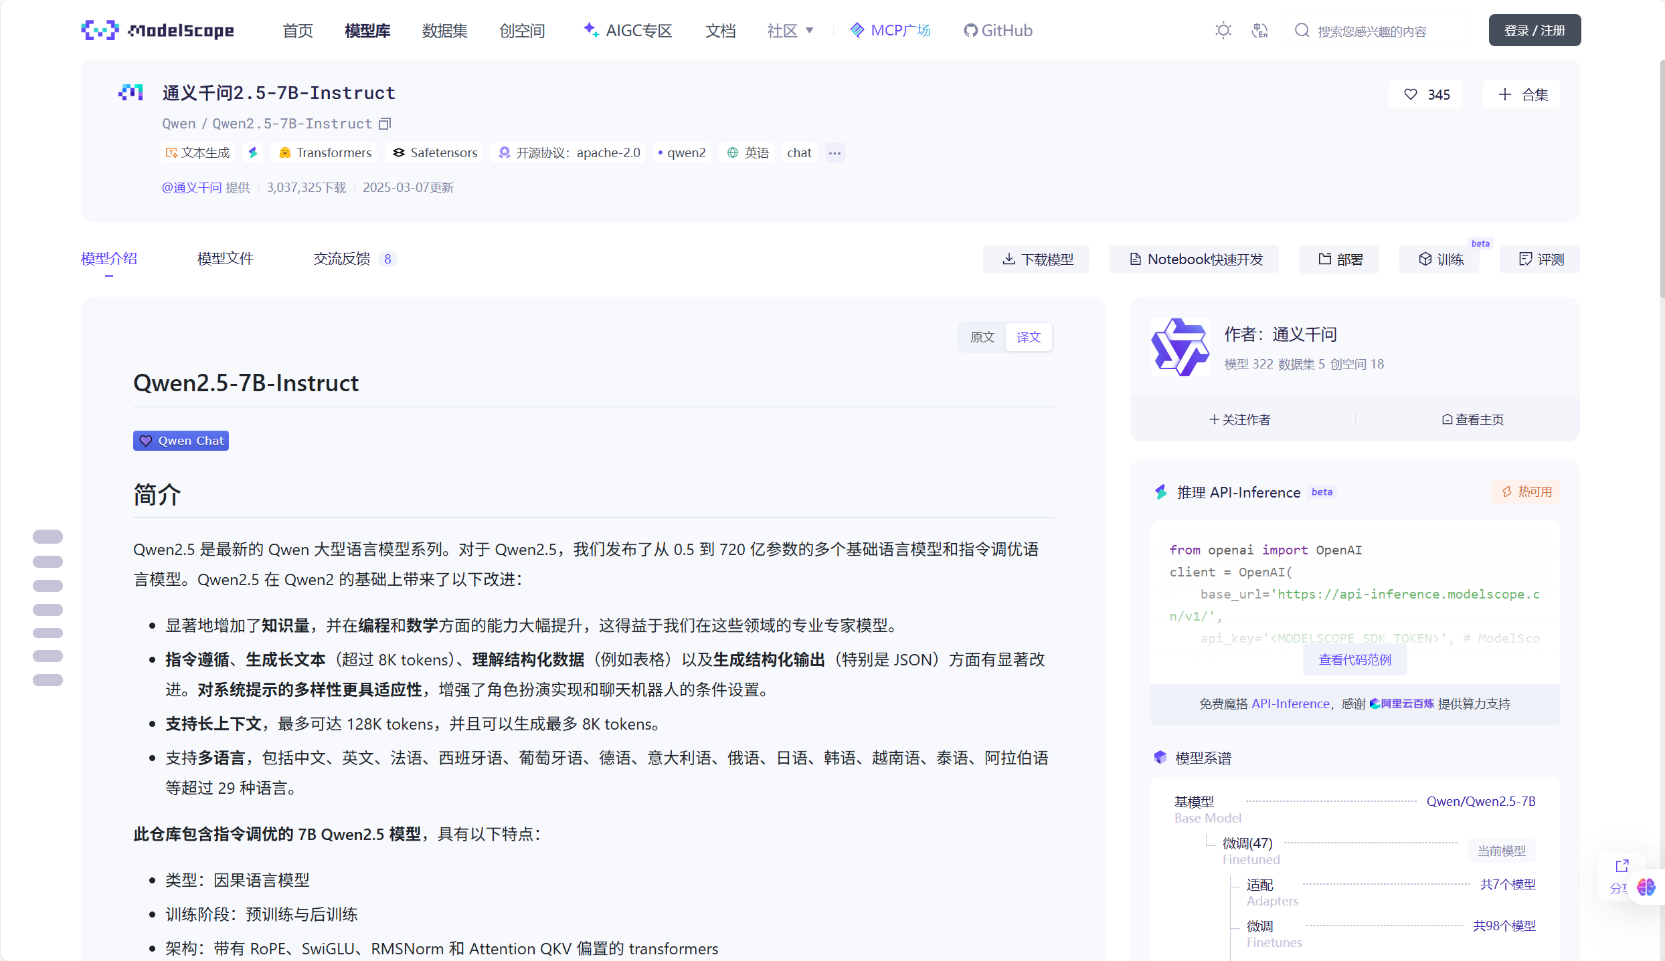Click 关注作者 to follow author
The height and width of the screenshot is (961, 1665).
pos(1239,419)
